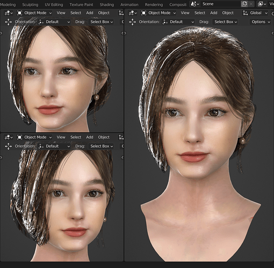Image resolution: width=274 pixels, height=268 pixels.
Task: Open Orientation Default dropdown in right viewport
Action: pos(178,22)
